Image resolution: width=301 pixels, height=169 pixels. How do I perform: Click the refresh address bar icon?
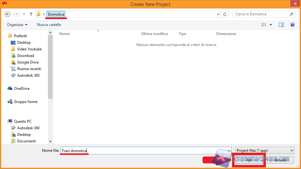(225, 14)
